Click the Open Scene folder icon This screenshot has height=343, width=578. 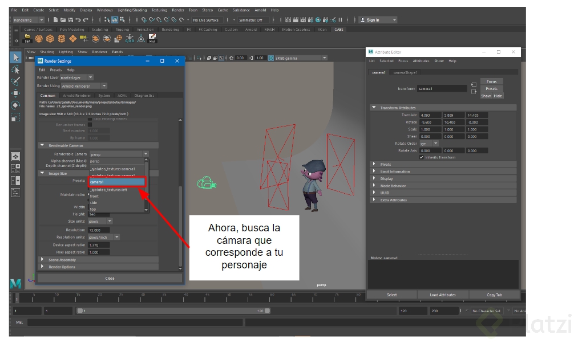[x=63, y=20]
